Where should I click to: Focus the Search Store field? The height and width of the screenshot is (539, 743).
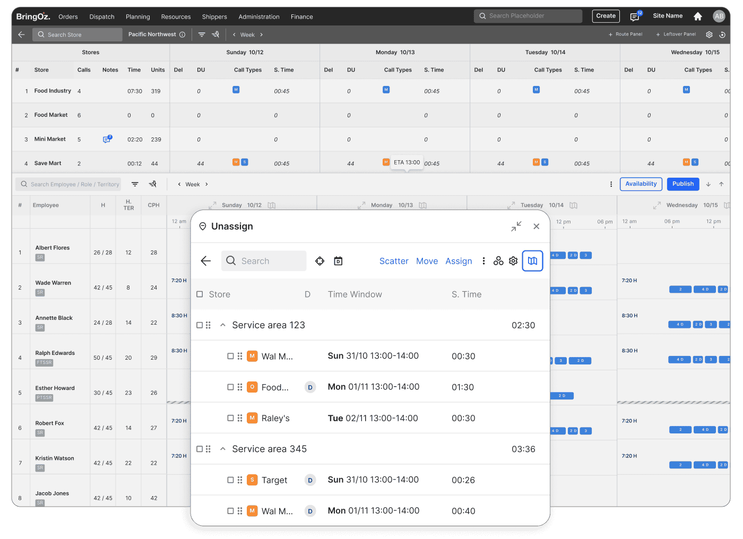click(x=77, y=34)
